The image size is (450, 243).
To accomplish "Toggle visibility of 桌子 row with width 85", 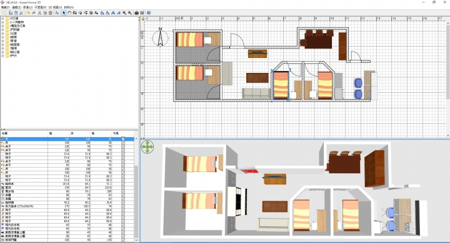I will click(123, 165).
